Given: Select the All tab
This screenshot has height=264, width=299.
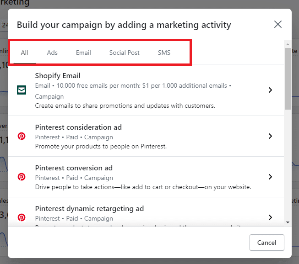Looking at the screenshot, I should [25, 53].
